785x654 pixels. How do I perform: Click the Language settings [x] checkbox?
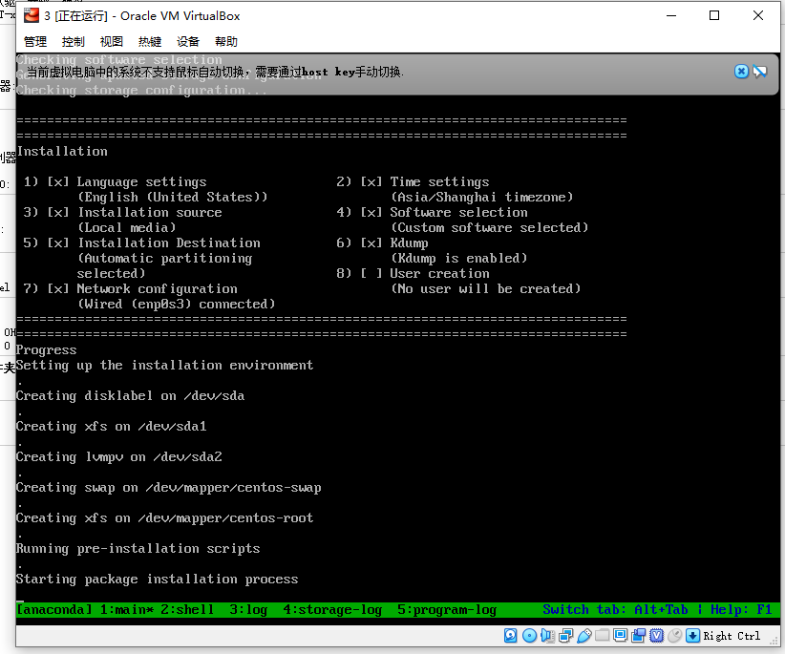click(58, 181)
